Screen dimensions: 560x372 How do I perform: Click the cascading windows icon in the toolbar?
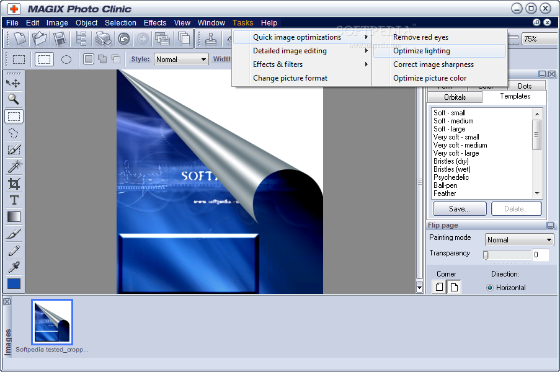point(162,38)
